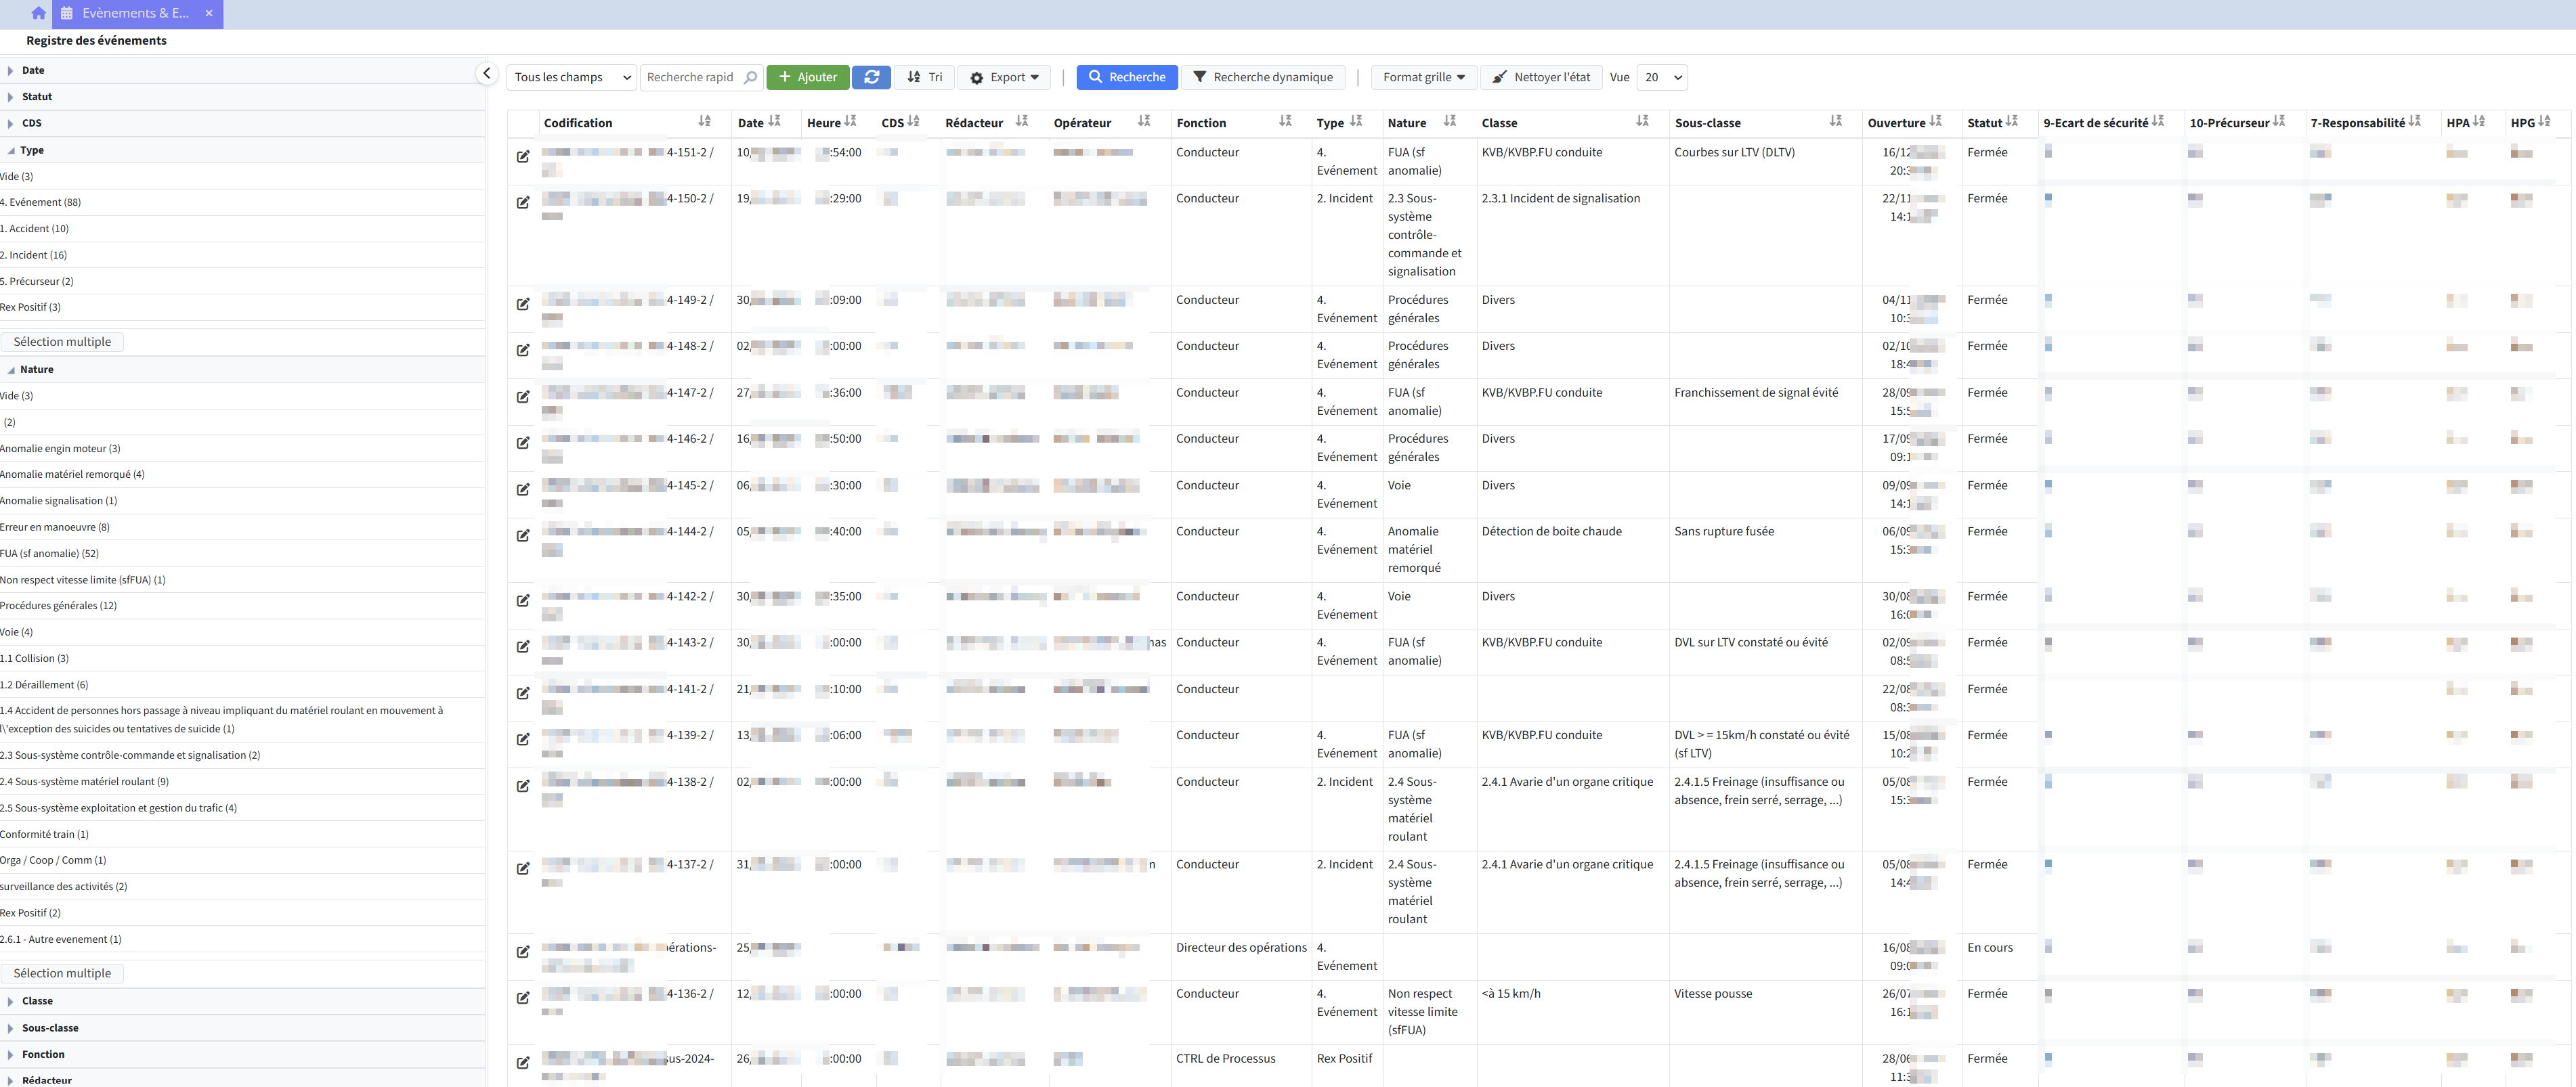Viewport: 2576px width, 1087px height.
Task: Select '1.2 Déraillement (6)' filter
Action: (x=45, y=684)
